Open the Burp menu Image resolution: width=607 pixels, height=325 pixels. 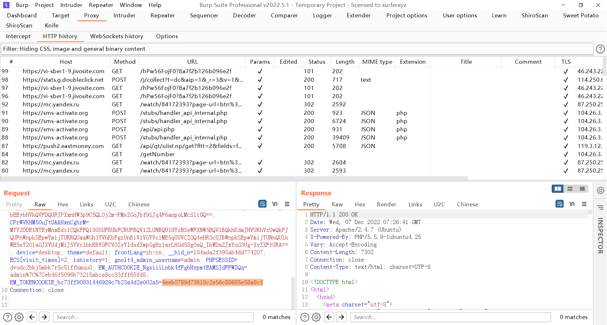pyautogui.click(x=22, y=5)
